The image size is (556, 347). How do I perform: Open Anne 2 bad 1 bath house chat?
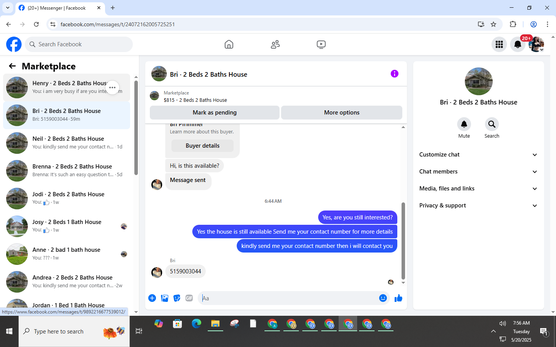pyautogui.click(x=66, y=254)
